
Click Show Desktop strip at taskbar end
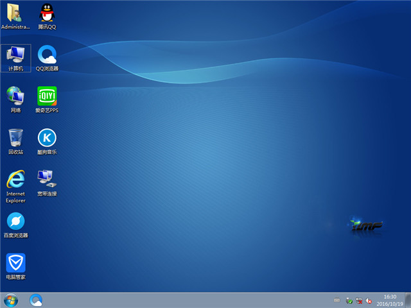408,300
